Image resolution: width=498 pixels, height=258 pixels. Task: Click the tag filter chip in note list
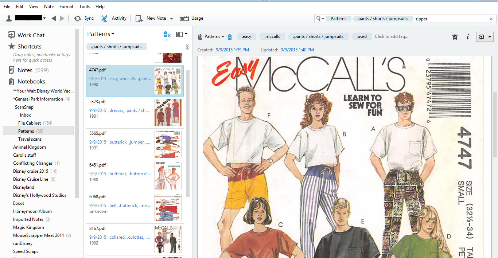point(116,47)
